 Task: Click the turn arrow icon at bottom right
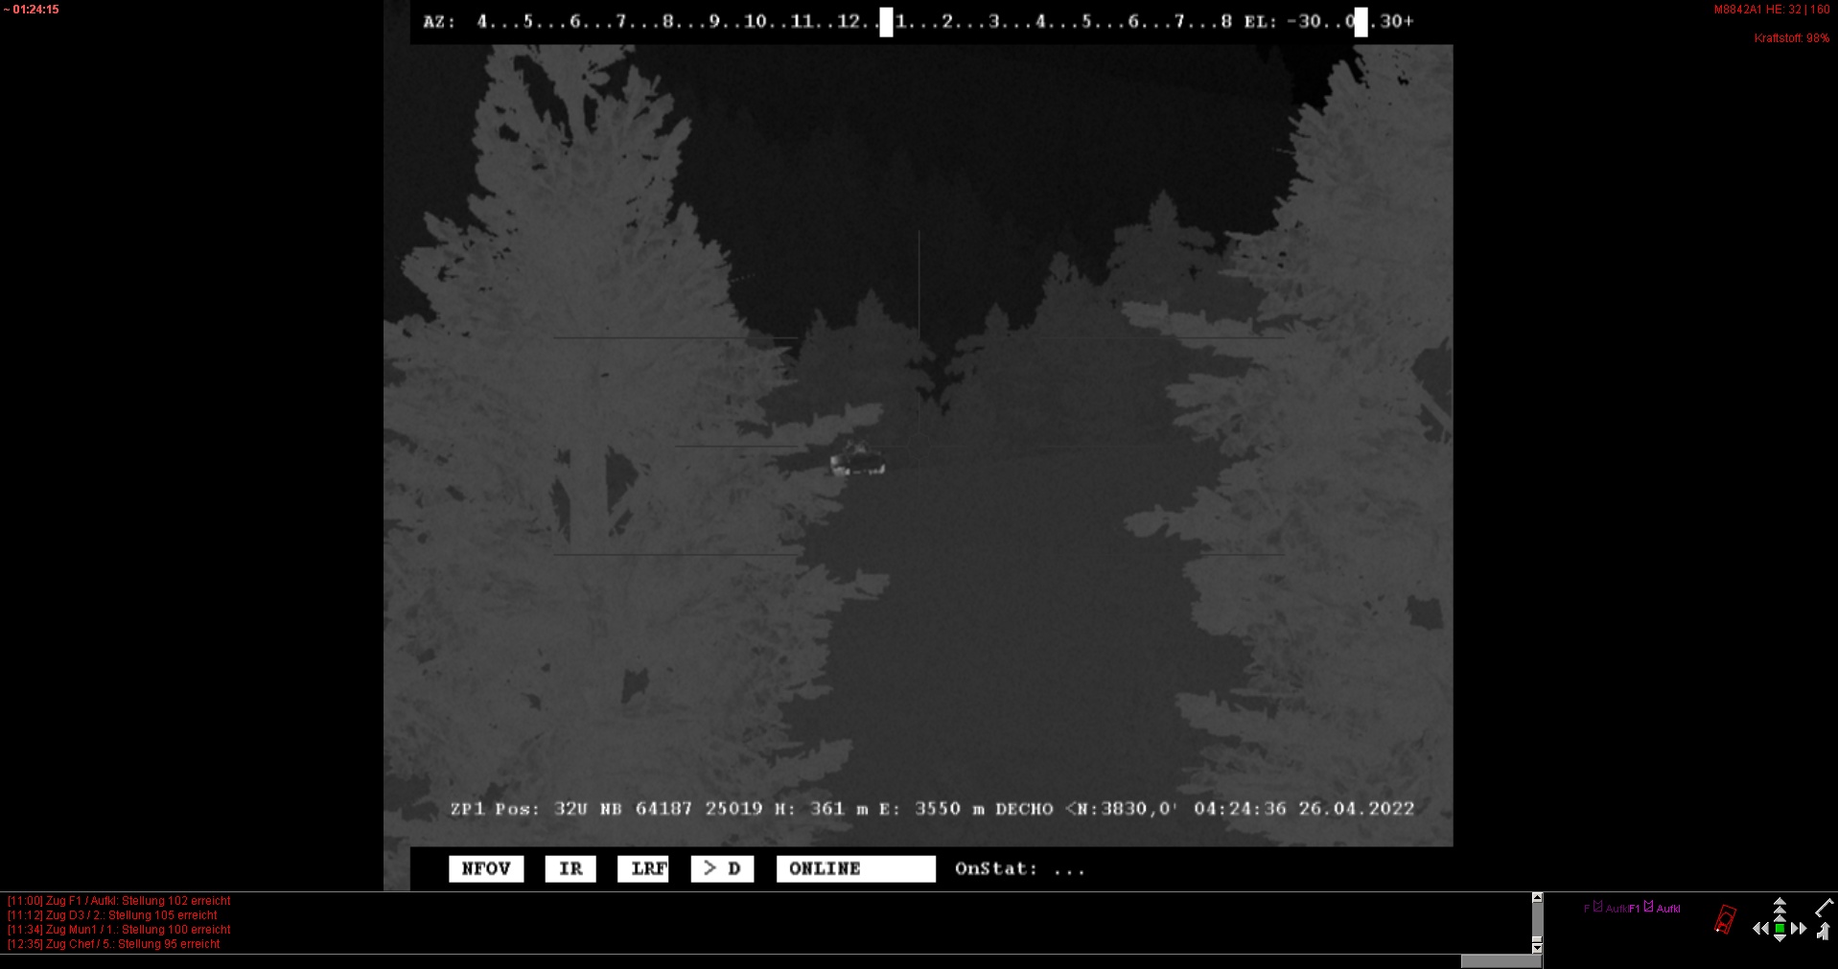click(1823, 931)
